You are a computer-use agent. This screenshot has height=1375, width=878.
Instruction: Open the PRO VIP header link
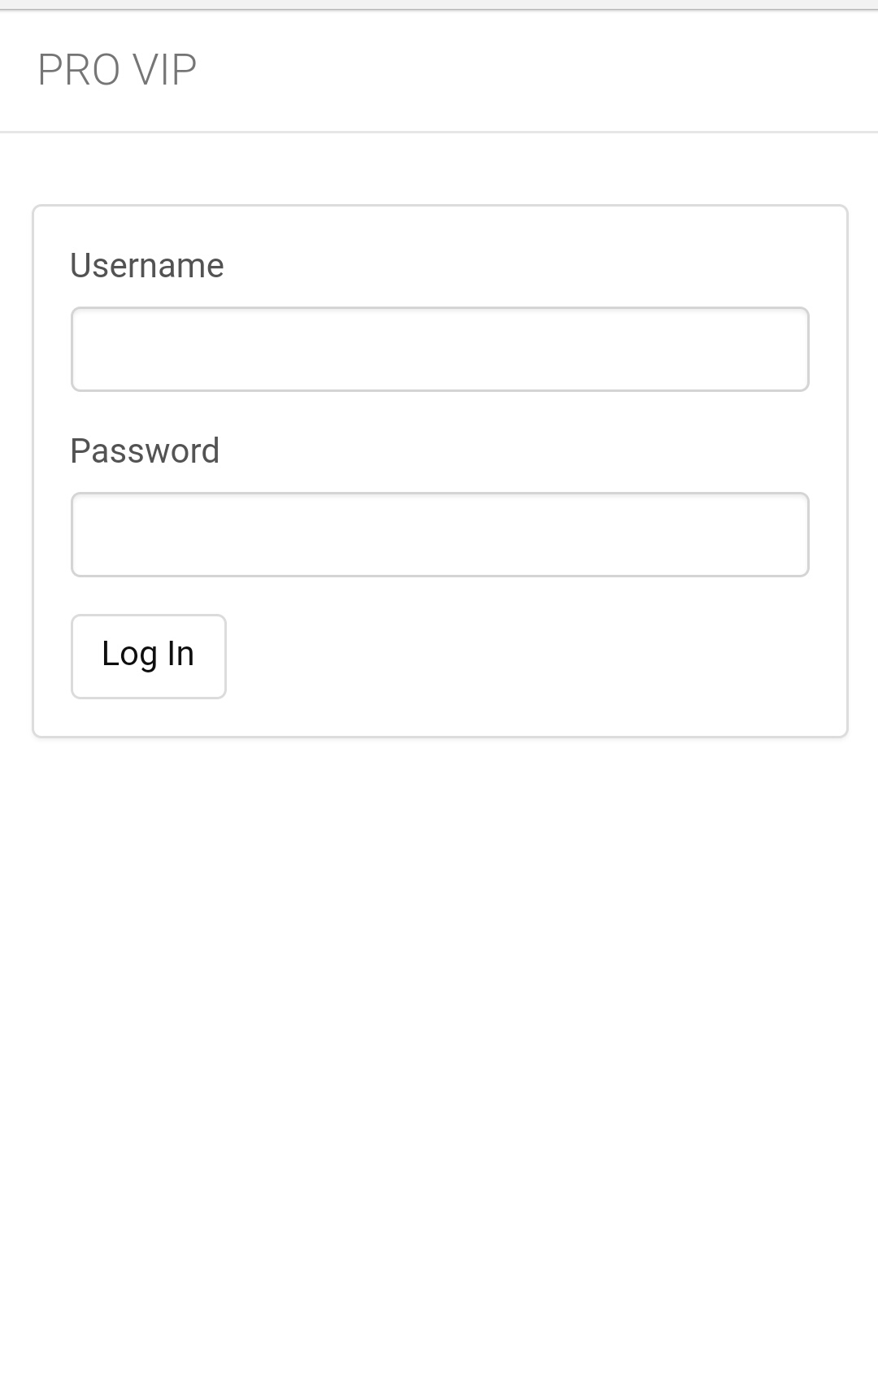tap(117, 70)
